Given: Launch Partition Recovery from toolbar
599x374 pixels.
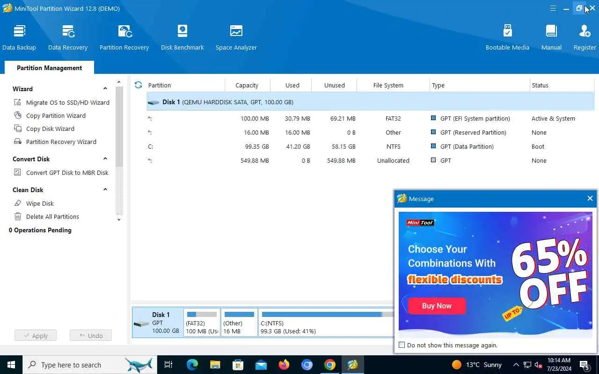Looking at the screenshot, I should coord(124,37).
